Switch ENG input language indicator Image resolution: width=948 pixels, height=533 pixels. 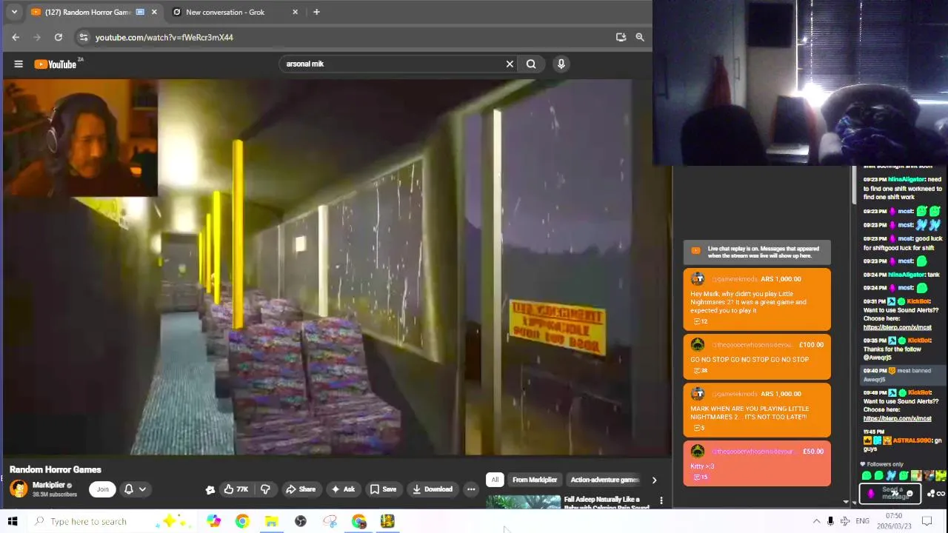862,521
